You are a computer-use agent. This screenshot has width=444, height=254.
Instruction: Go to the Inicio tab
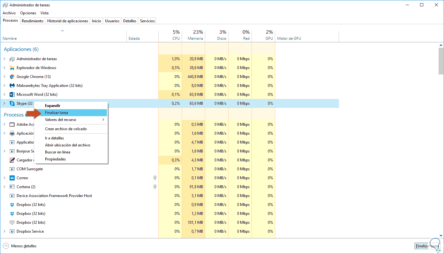[x=96, y=21]
